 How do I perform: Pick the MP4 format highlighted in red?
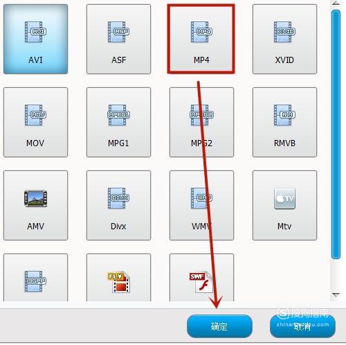click(201, 39)
